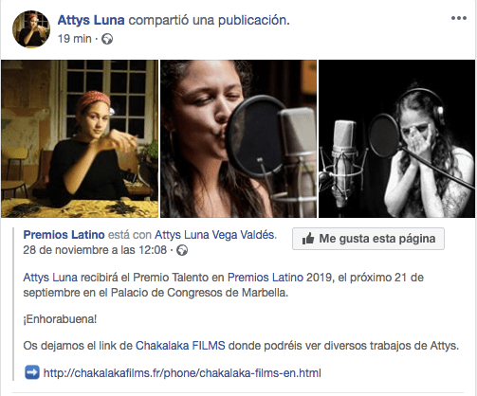Open the tagged Attys Luna Vega Valdés profile
Image resolution: width=477 pixels, height=396 pixels.
point(215,235)
